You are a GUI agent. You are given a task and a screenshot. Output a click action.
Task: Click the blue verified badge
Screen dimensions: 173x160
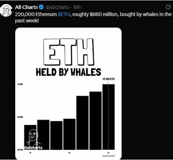41,7
